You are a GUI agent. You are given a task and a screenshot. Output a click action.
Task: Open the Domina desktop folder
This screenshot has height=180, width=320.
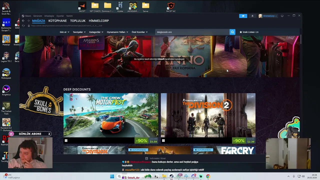pyautogui.click(x=107, y=7)
